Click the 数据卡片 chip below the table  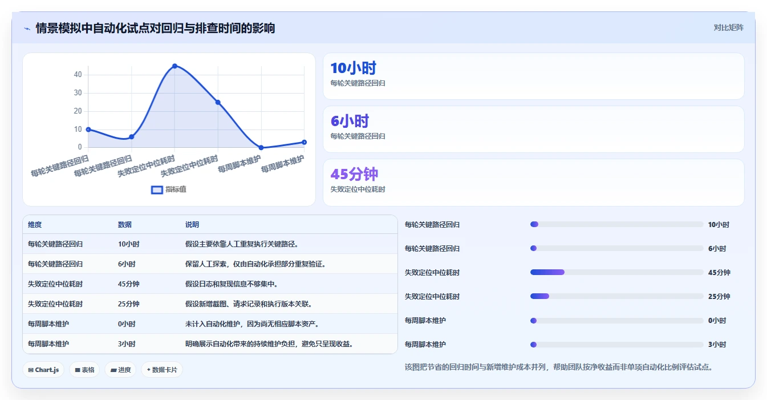click(x=162, y=370)
